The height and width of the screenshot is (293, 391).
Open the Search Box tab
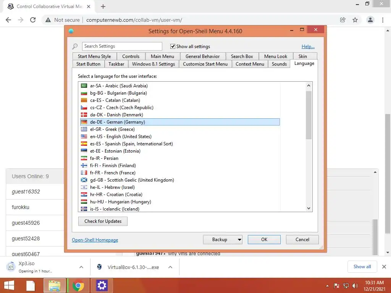coord(242,56)
